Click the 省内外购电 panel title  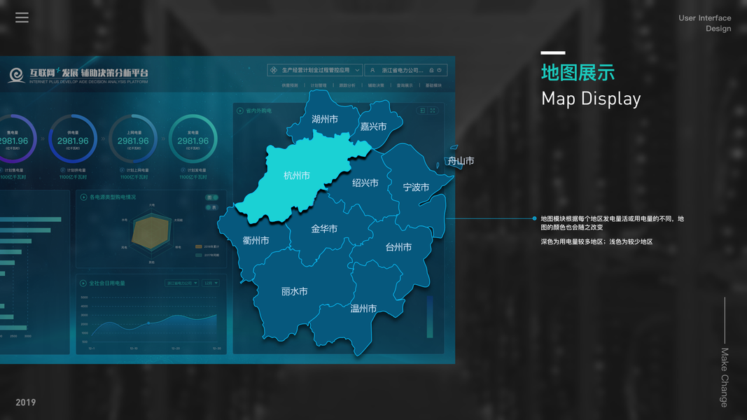[x=259, y=111]
